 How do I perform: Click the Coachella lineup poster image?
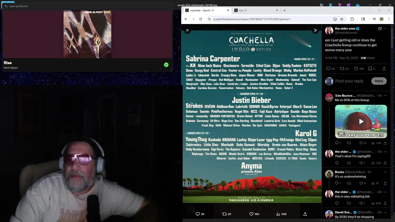(x=252, y=117)
